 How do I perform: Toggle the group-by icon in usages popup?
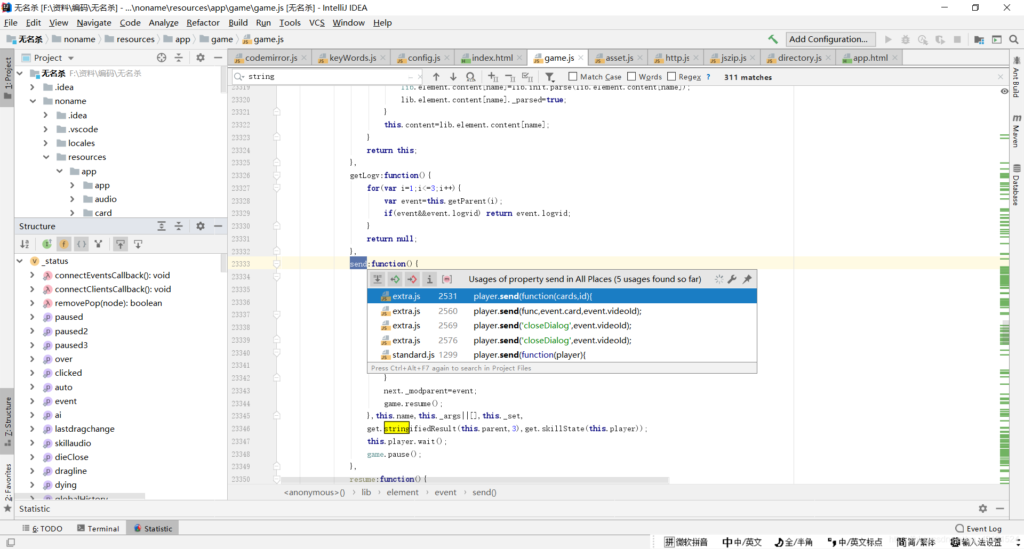378,279
